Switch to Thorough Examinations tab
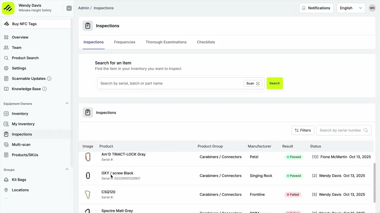380x213 pixels. point(166,42)
